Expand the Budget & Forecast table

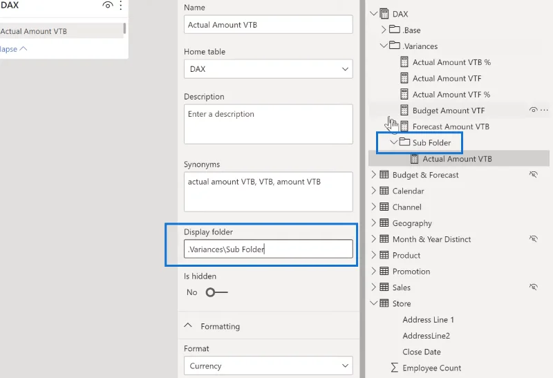(x=373, y=175)
